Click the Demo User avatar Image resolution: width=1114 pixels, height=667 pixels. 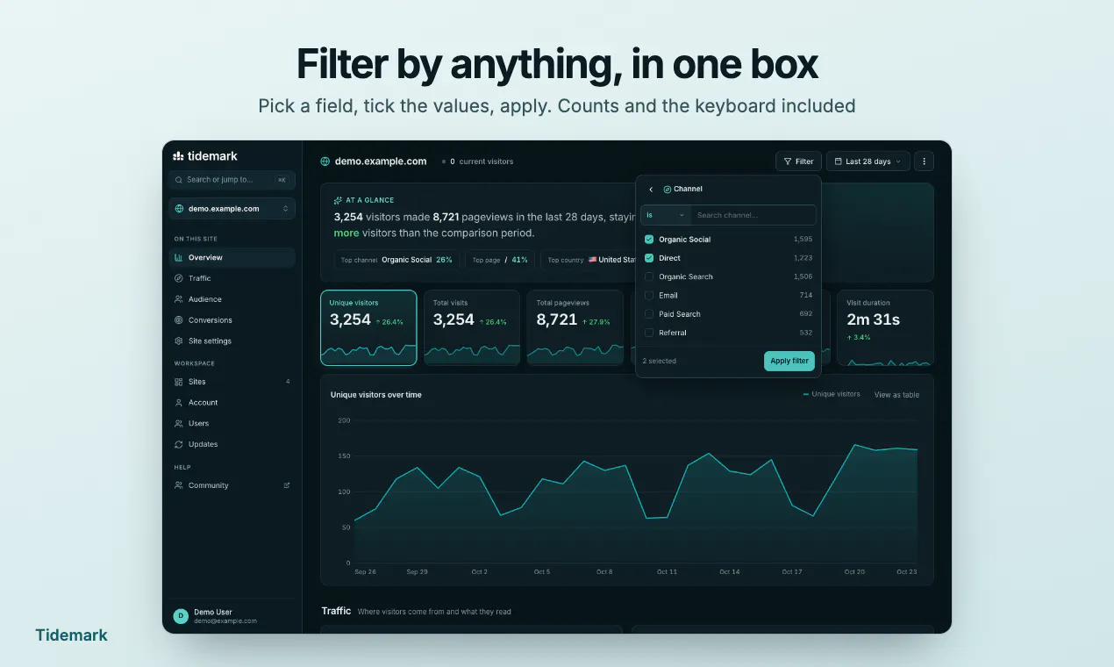181,616
